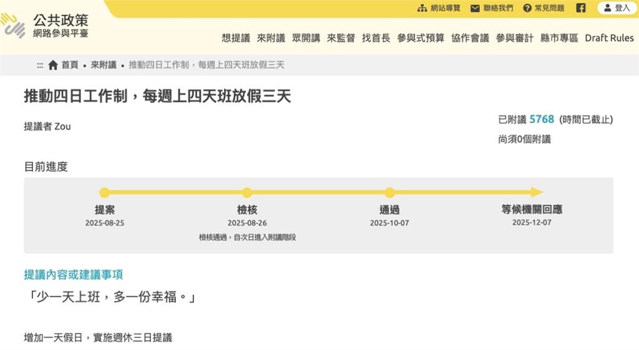Image resolution: width=639 pixels, height=350 pixels.
Task: Click the sitemap icon for 網站導覽
Action: click(x=422, y=8)
